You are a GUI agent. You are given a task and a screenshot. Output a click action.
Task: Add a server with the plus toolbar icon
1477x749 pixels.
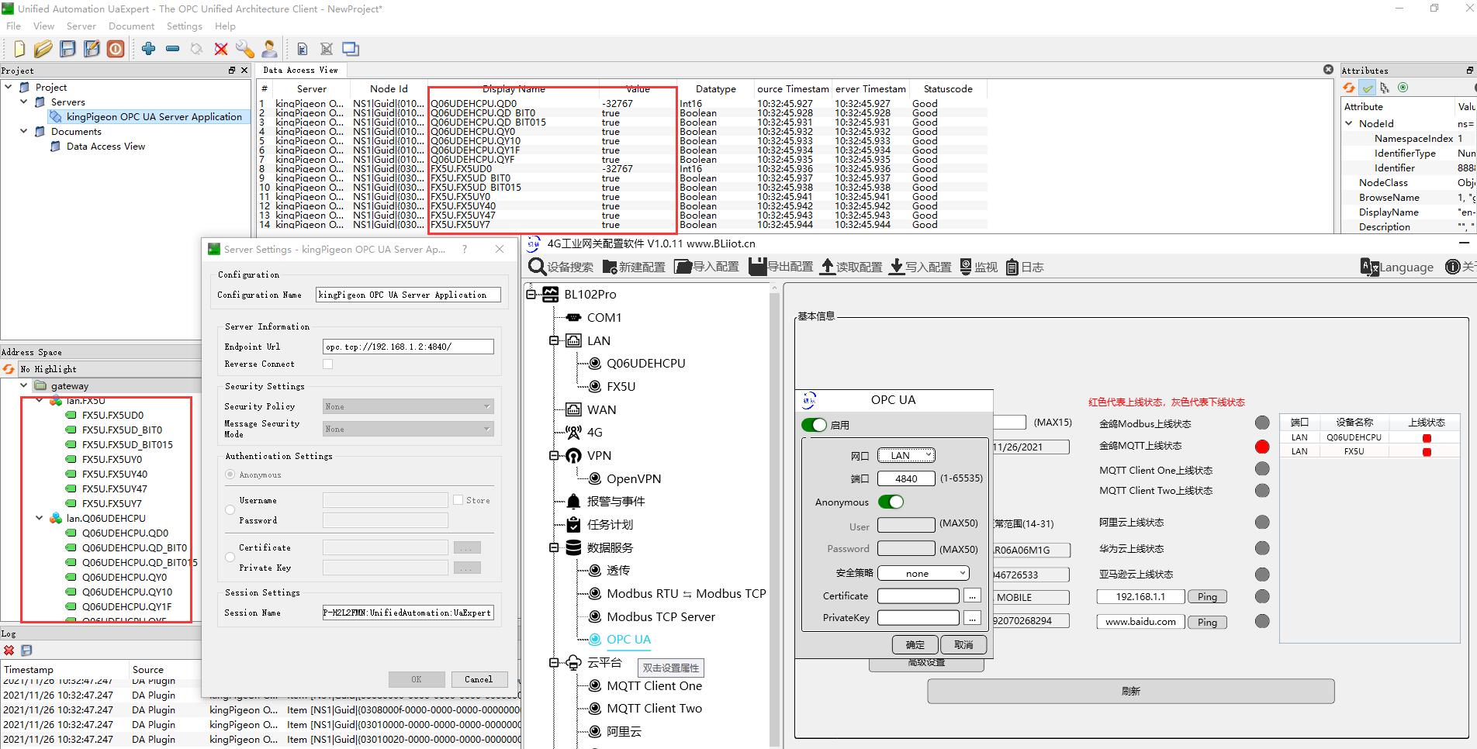pos(148,48)
